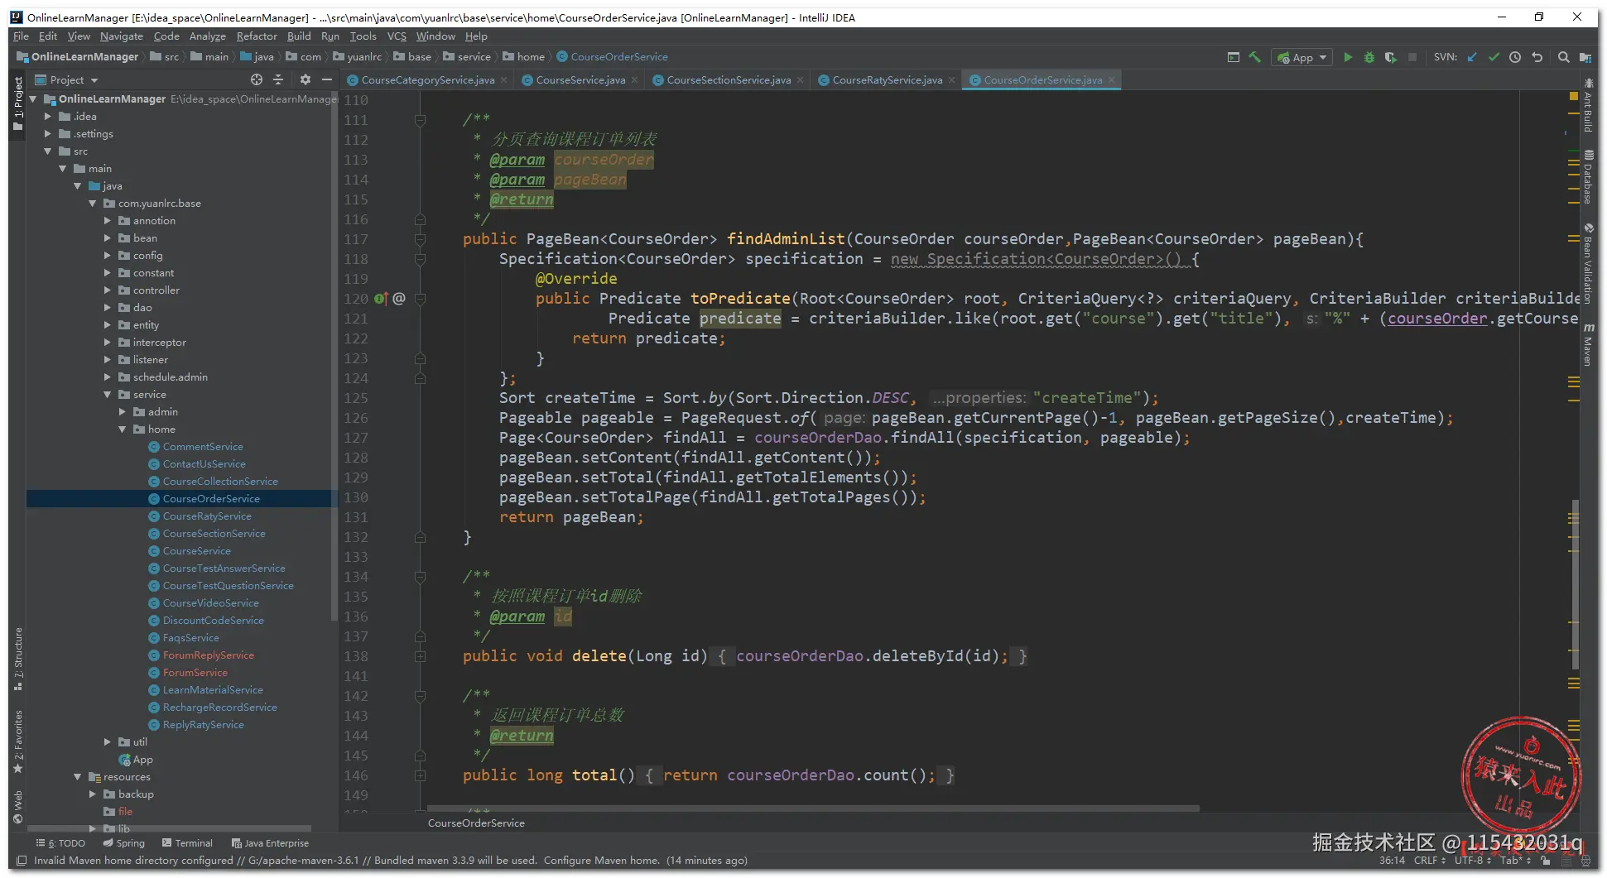Build the project with hammer icon

pyautogui.click(x=1255, y=57)
